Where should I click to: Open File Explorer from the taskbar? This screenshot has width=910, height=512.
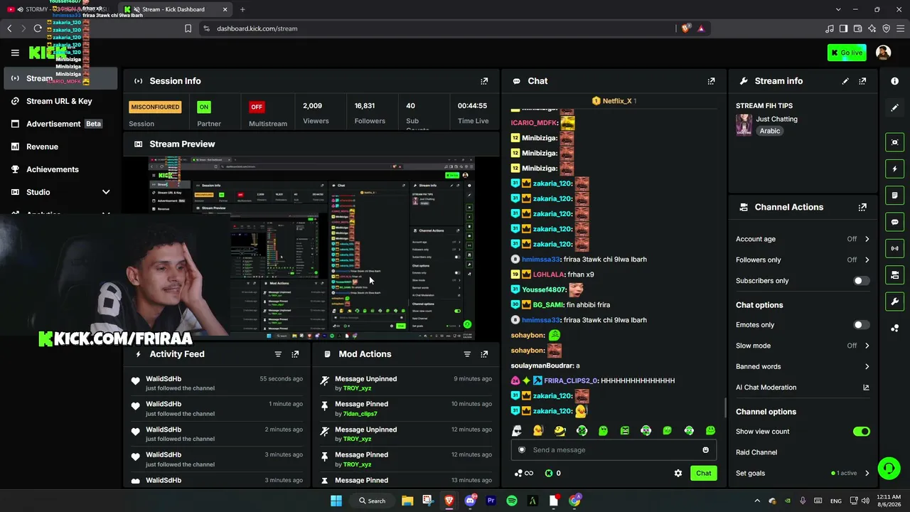tap(407, 501)
